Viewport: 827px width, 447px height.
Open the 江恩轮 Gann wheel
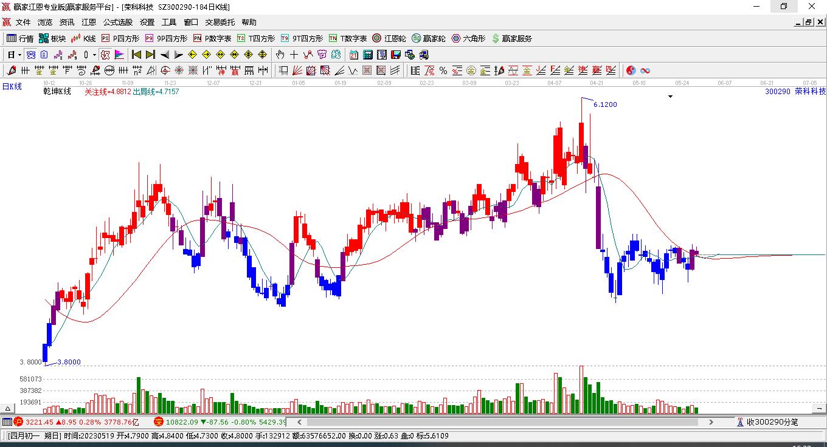point(389,38)
